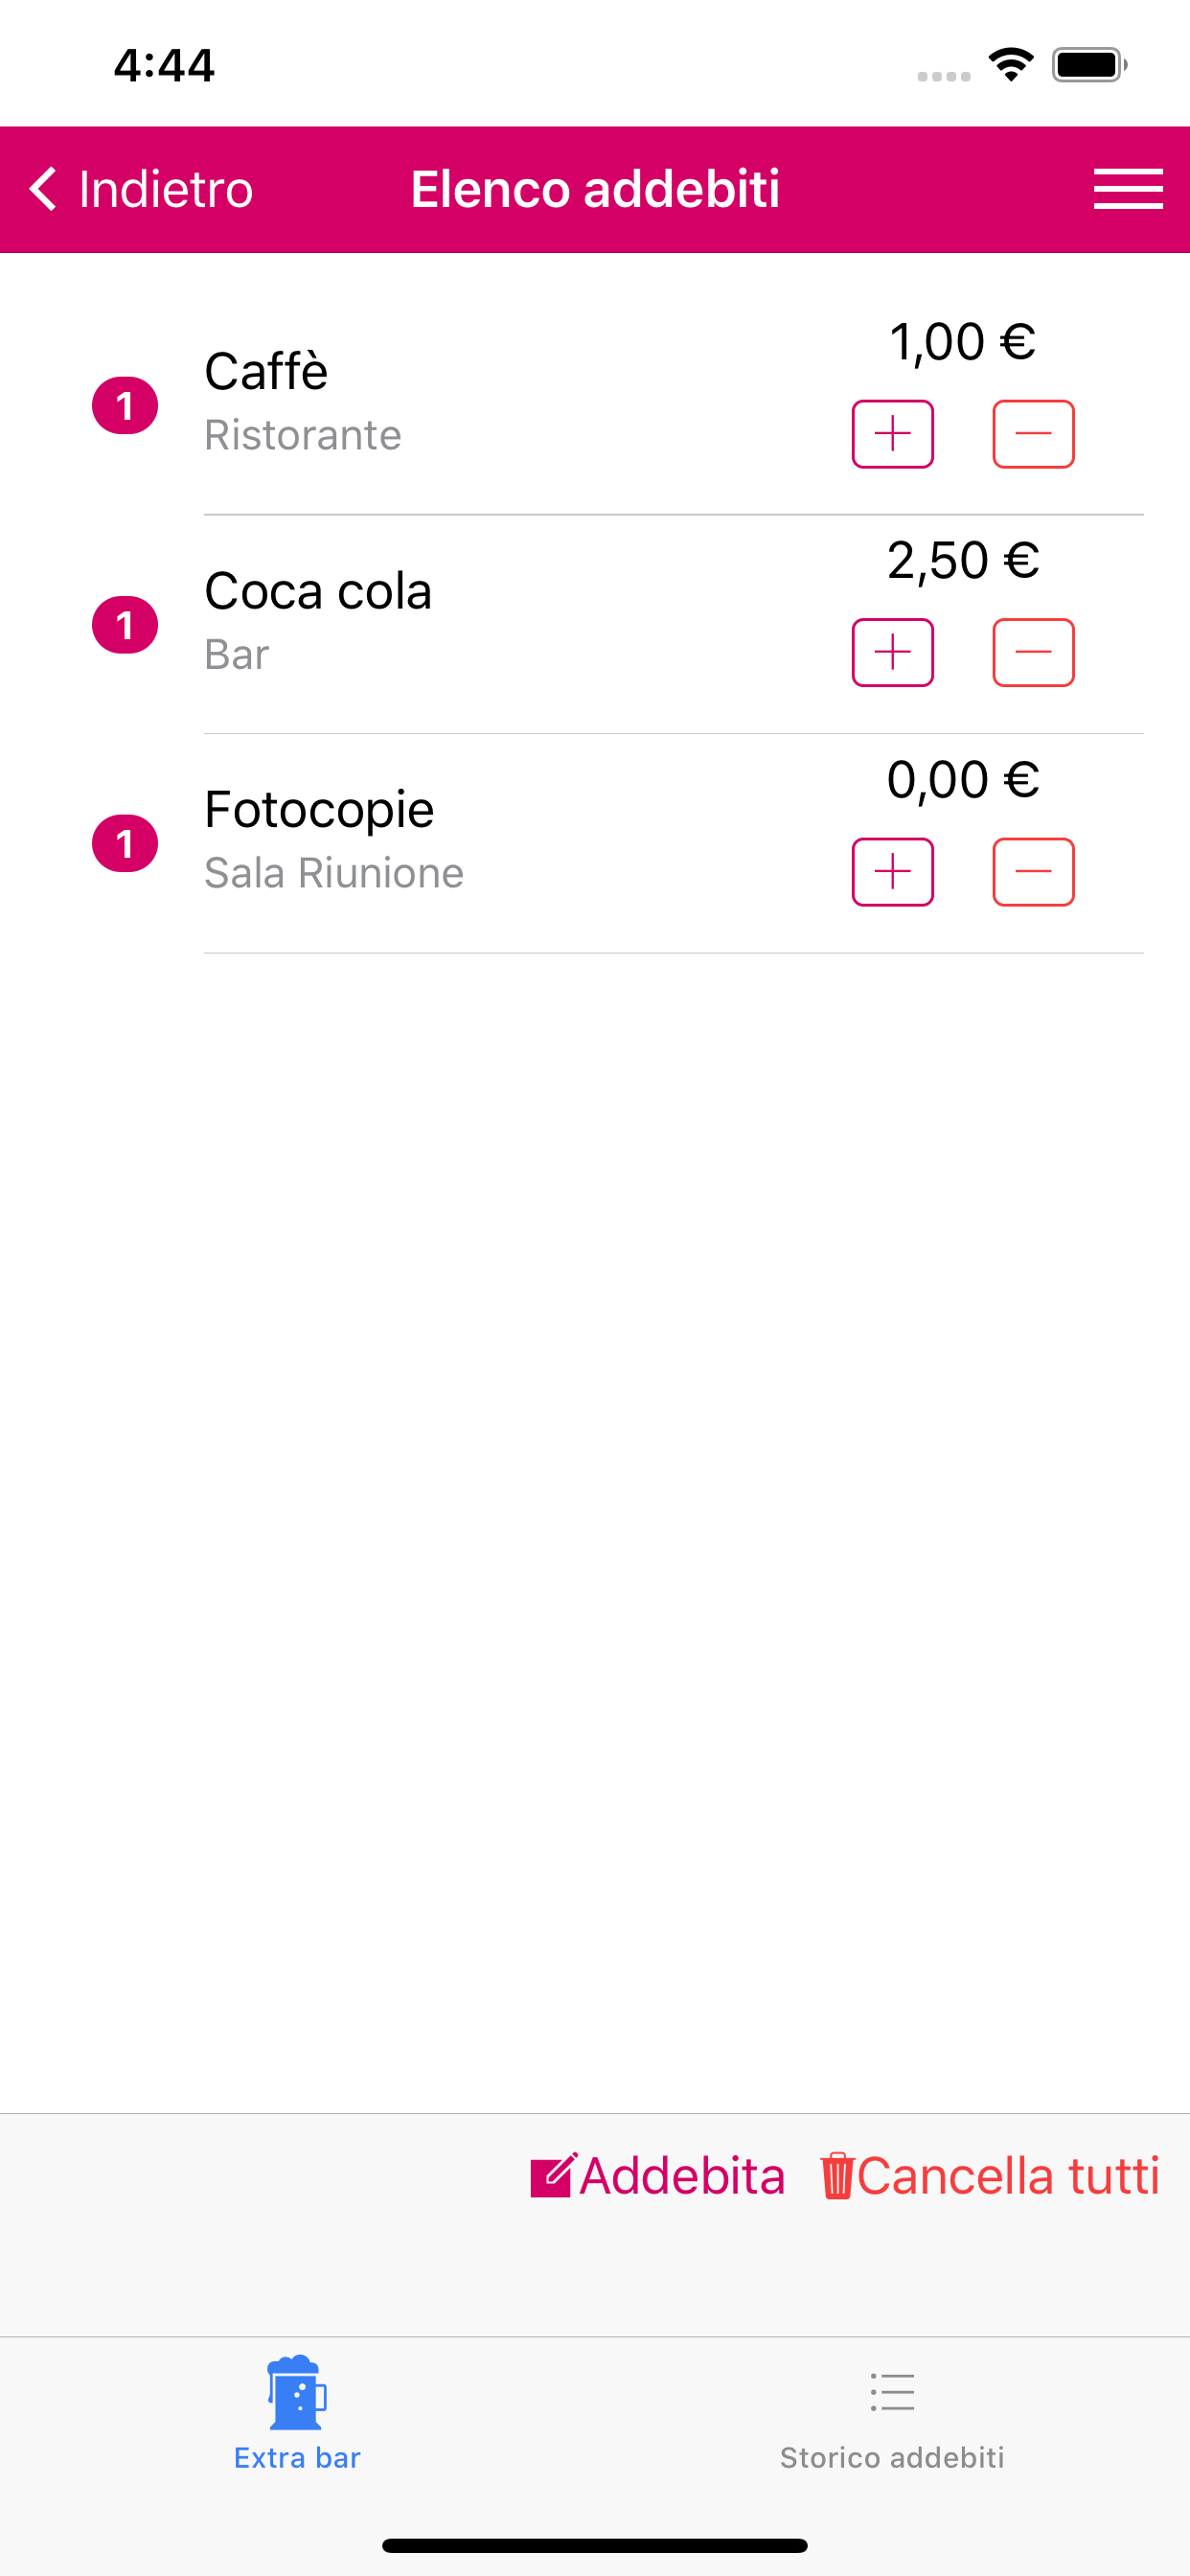Increment Fotocopie quantity with plus icon
This screenshot has height=2576, width=1190.
pos(892,872)
